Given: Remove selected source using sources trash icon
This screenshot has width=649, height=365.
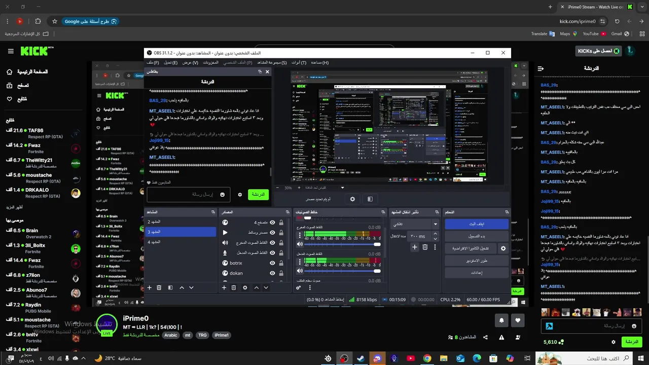Looking at the screenshot, I should pos(234,288).
